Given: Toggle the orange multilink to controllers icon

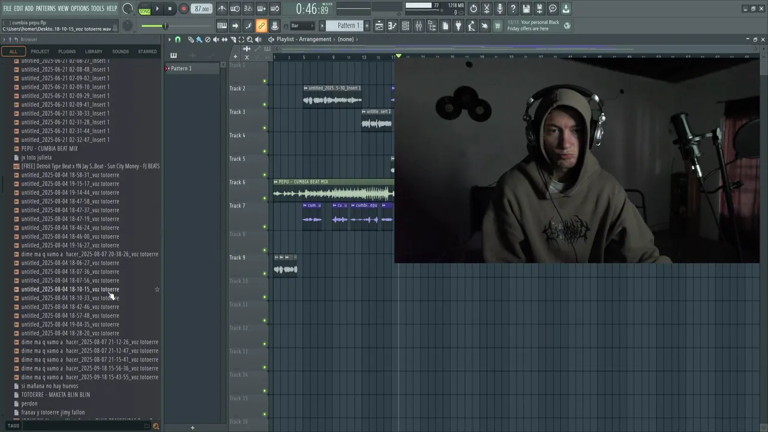Looking at the screenshot, I should (261, 25).
